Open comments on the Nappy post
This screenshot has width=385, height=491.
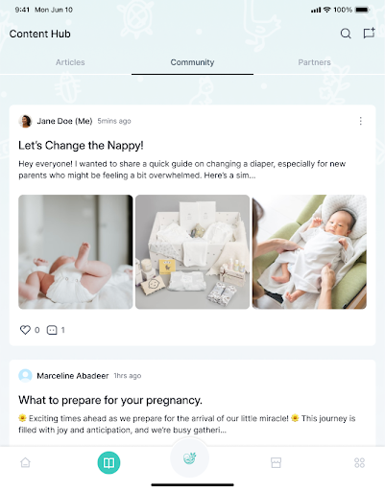tap(52, 330)
